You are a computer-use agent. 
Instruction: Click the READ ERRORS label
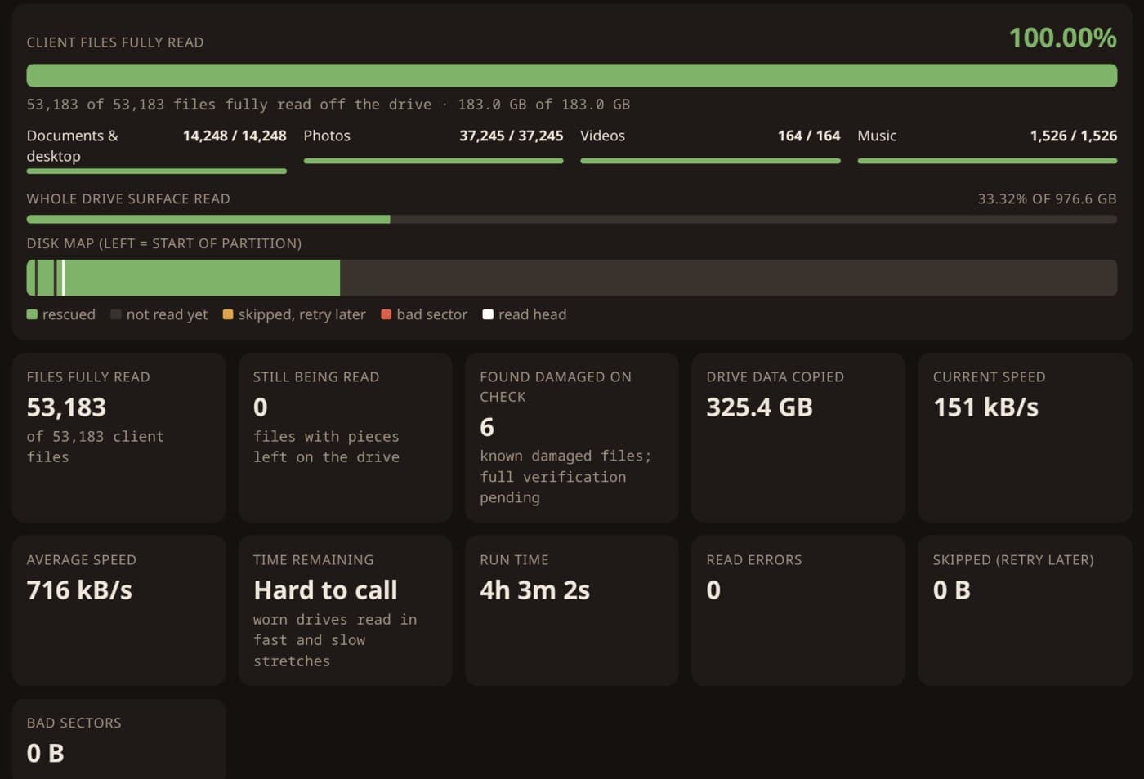(x=753, y=560)
